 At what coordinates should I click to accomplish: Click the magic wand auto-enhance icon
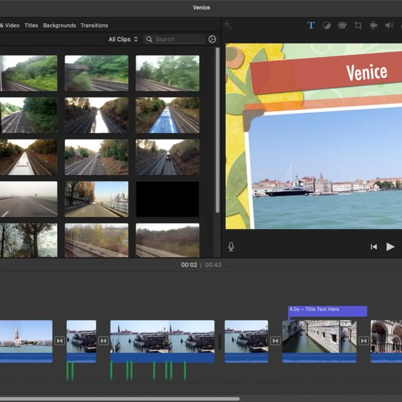point(227,24)
